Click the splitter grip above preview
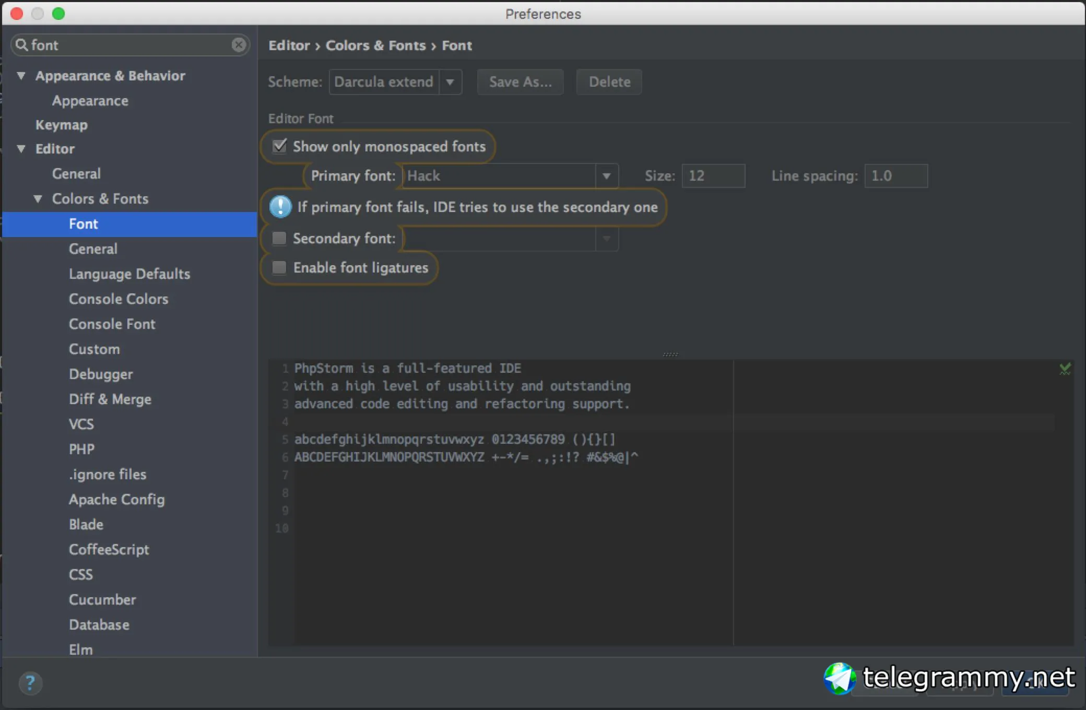This screenshot has height=710, width=1086. [x=670, y=354]
